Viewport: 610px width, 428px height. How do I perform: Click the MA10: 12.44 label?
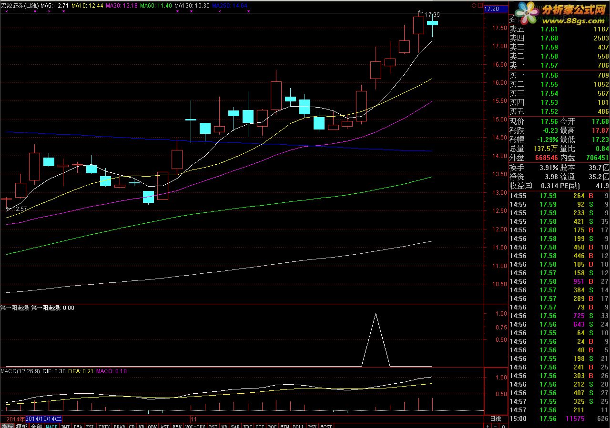point(88,5)
